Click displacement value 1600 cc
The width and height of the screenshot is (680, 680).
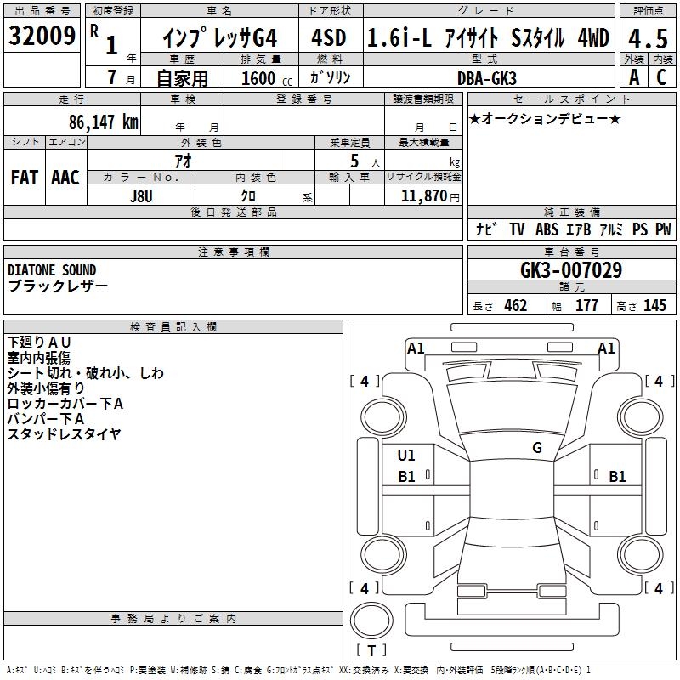(267, 78)
